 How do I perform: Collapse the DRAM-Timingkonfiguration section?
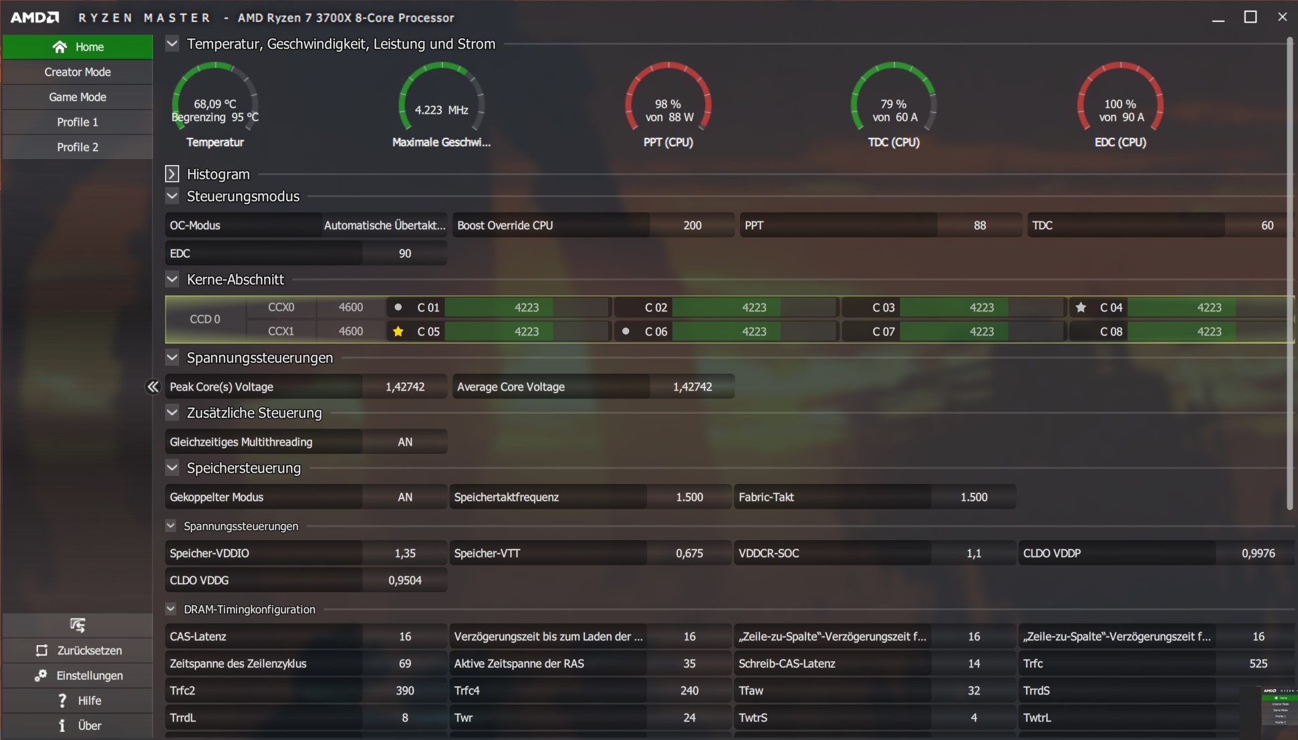171,609
